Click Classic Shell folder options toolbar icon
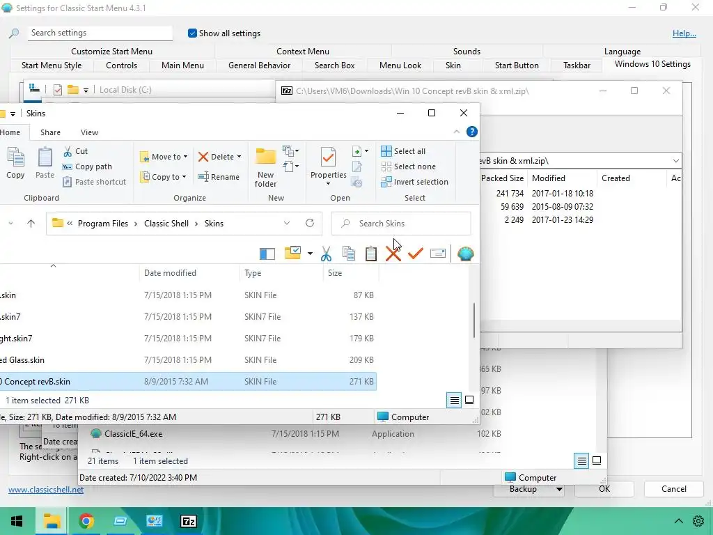 pyautogui.click(x=293, y=253)
